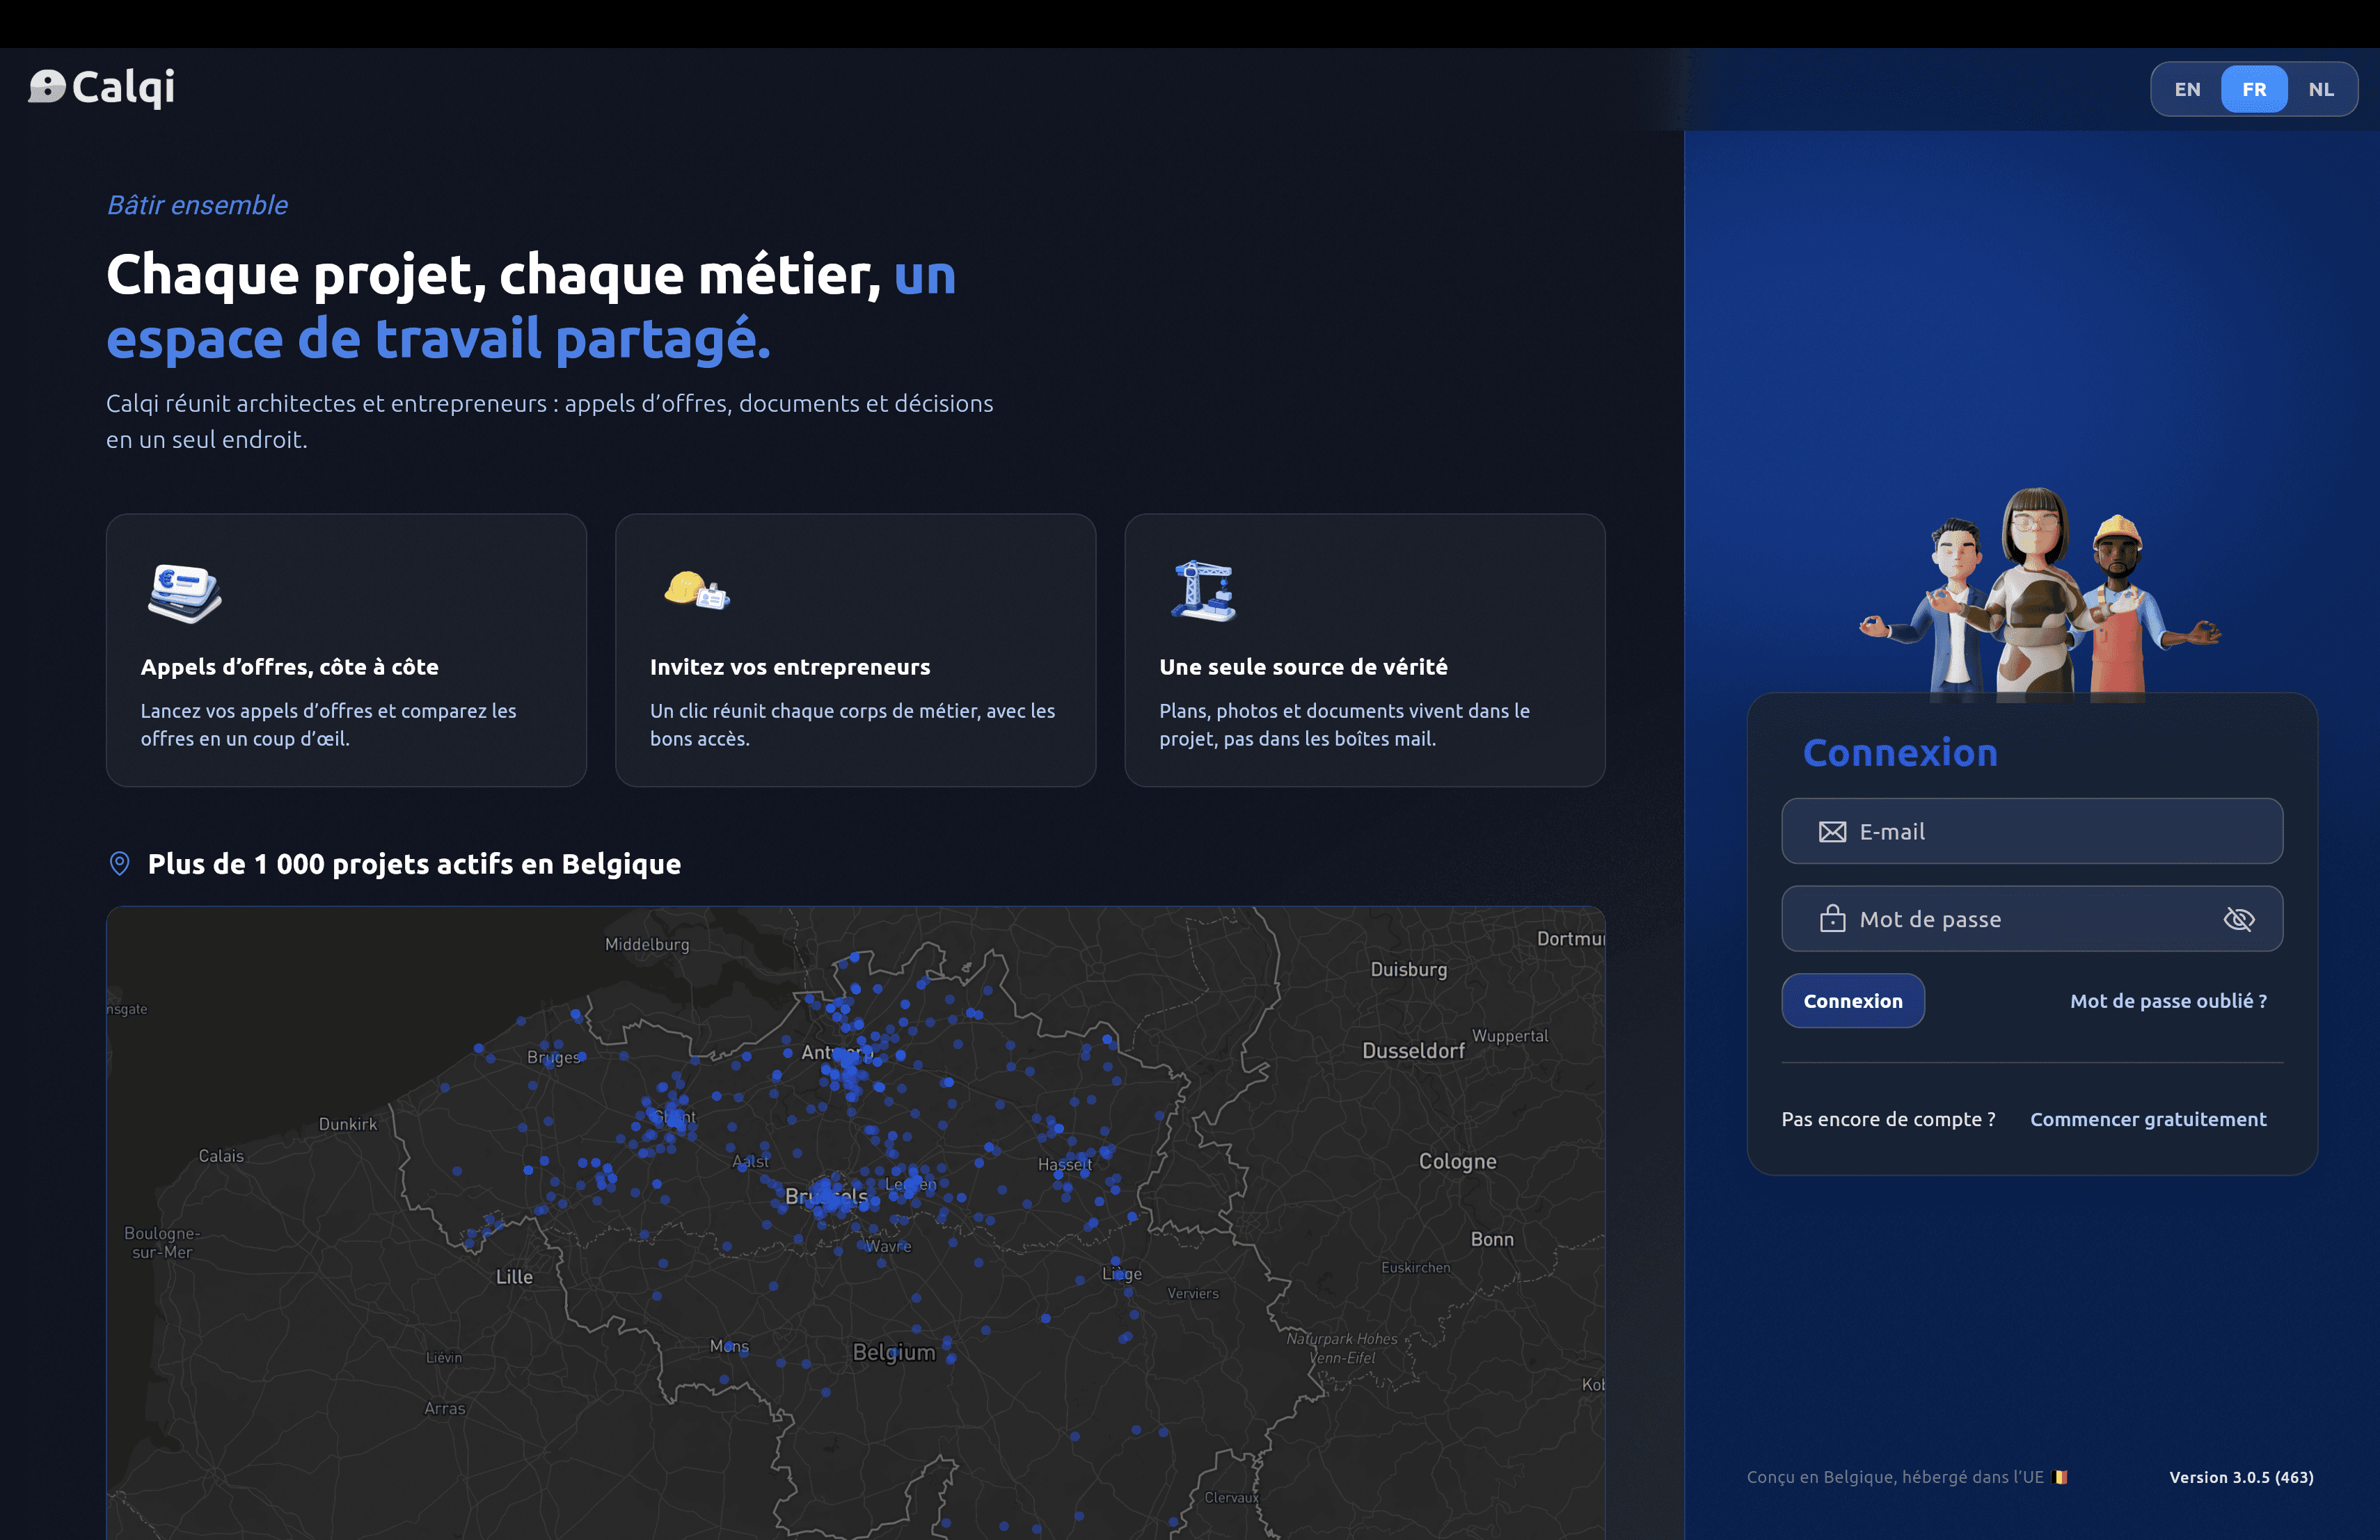The width and height of the screenshot is (2380, 1540).
Task: Click the Duisburg label on the map
Action: coord(1409,970)
